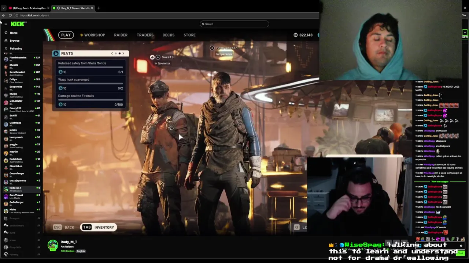This screenshot has height=263, width=469.
Task: Open KodakBrak channel in sidebar
Action: coord(22,160)
